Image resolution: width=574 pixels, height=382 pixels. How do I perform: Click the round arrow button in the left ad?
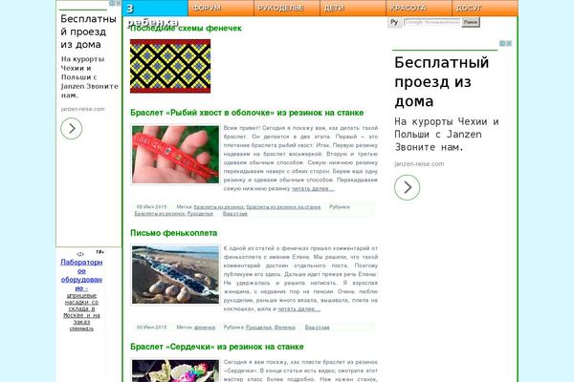tap(72, 128)
